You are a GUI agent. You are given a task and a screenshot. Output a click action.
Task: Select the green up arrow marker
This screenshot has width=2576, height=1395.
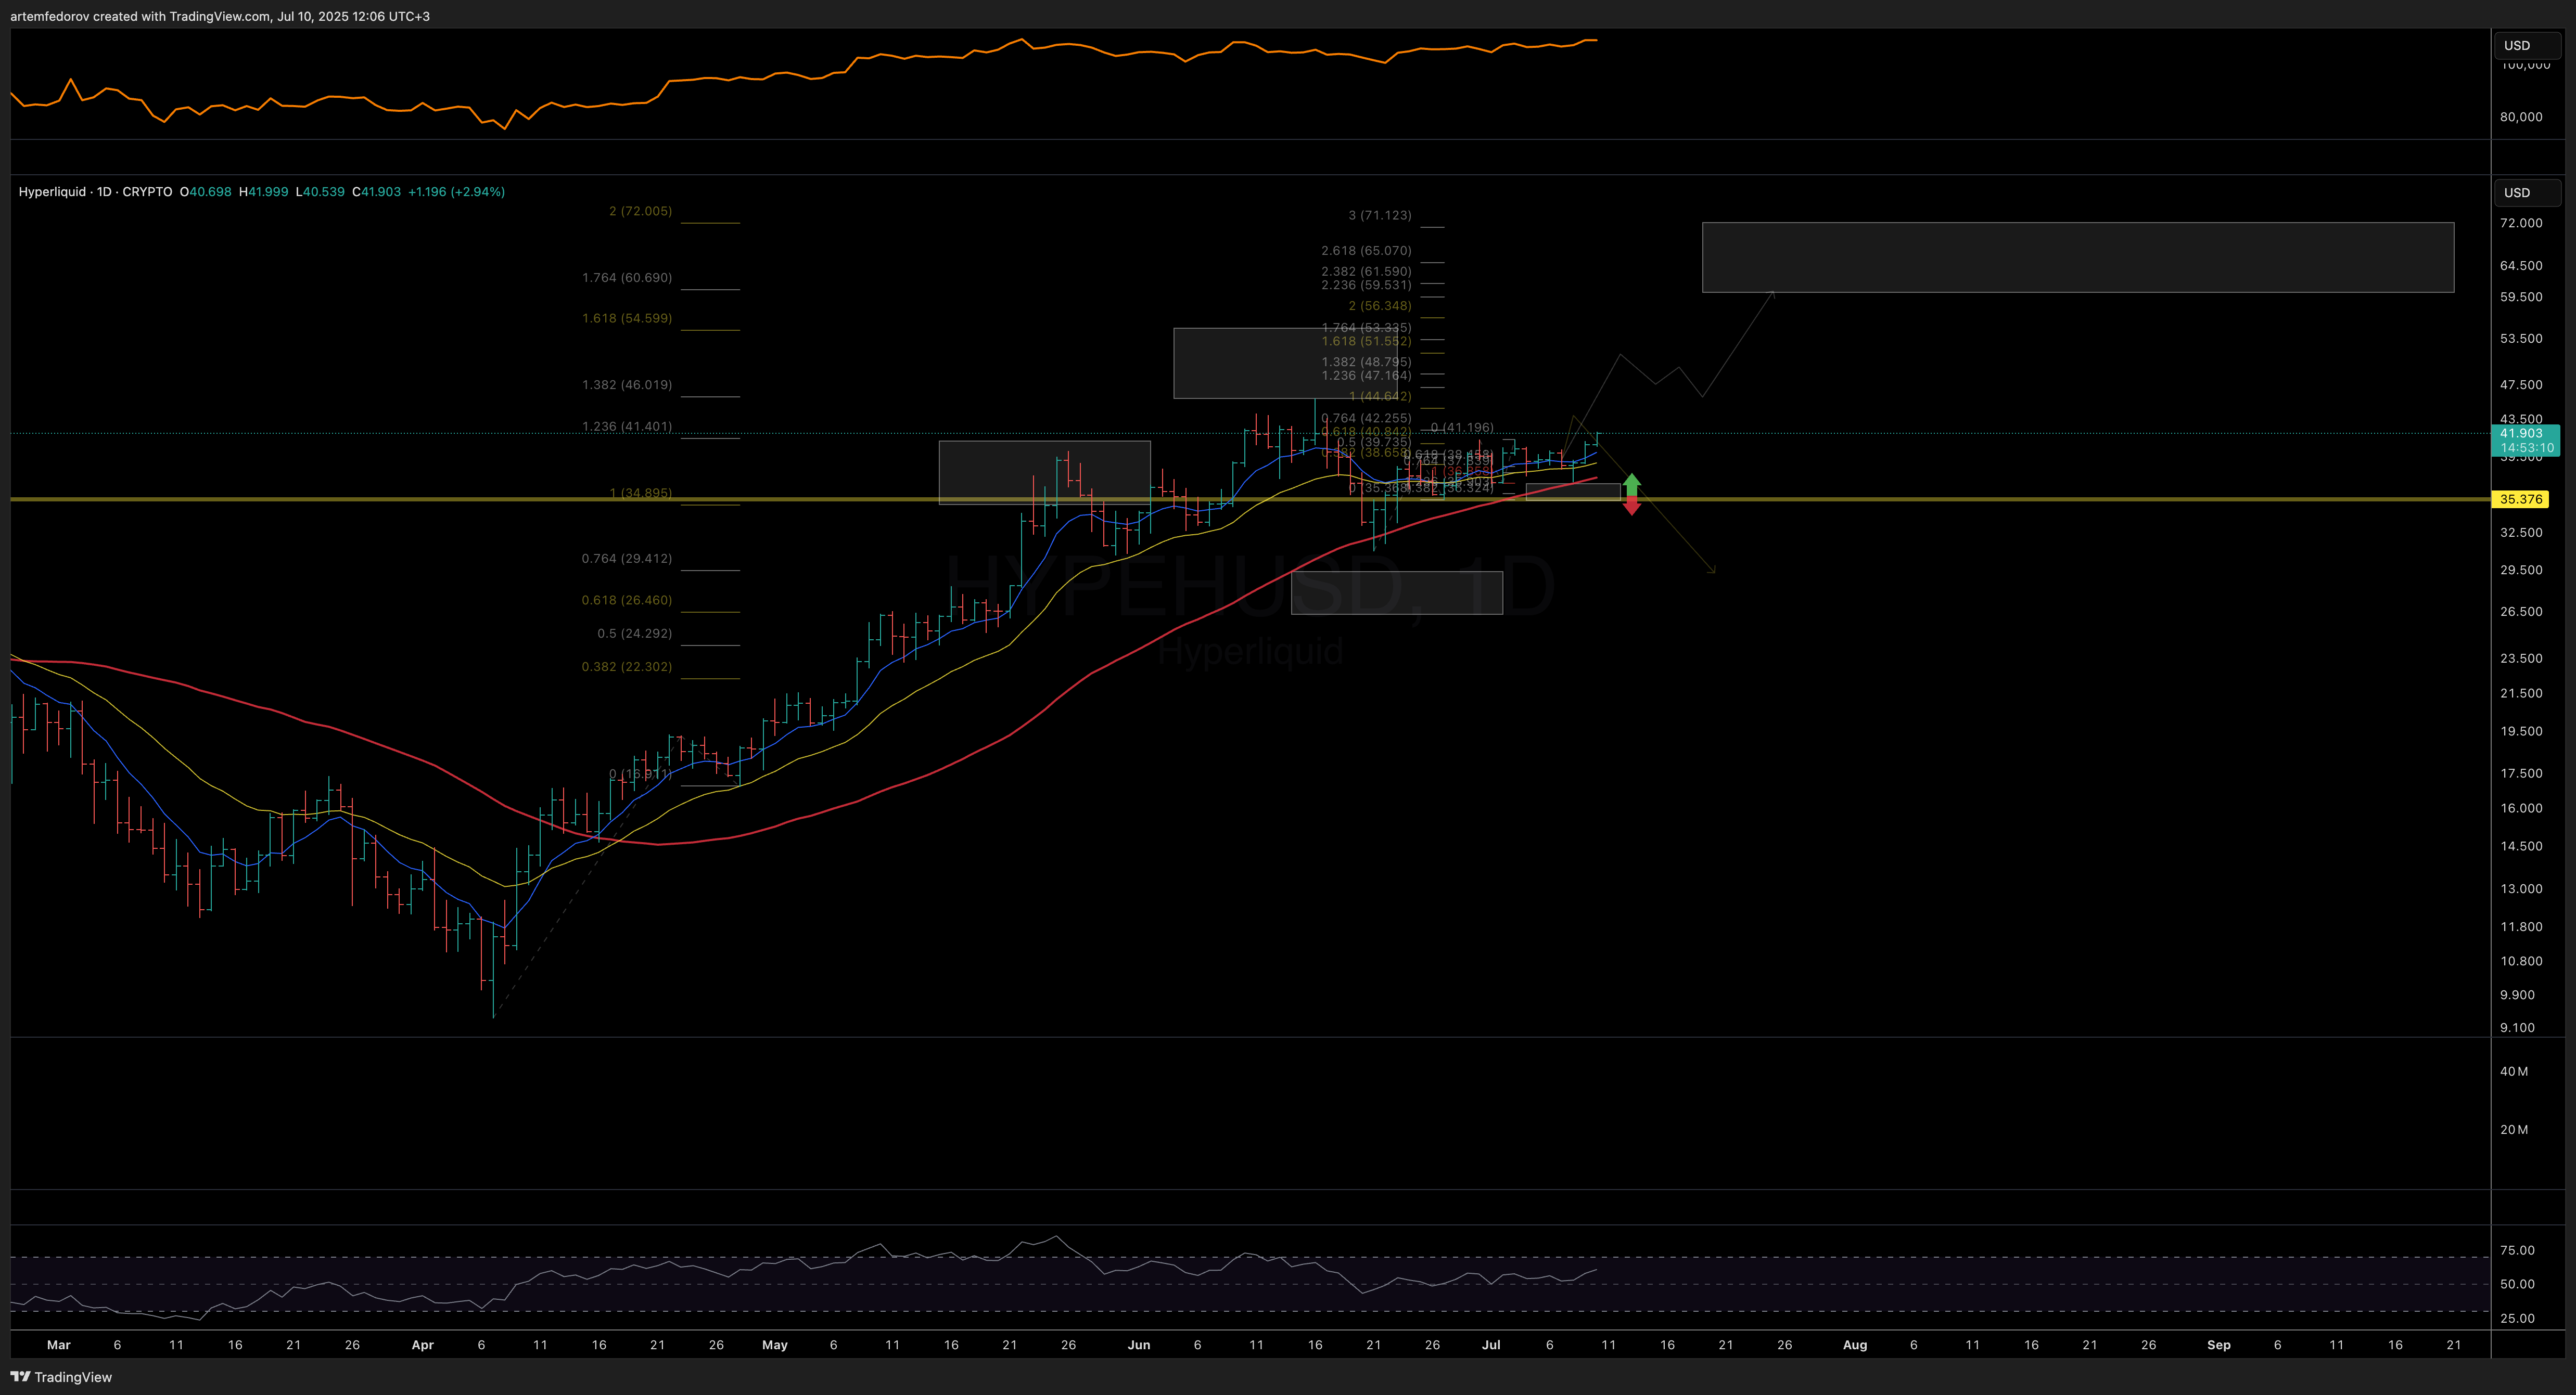pos(1632,484)
